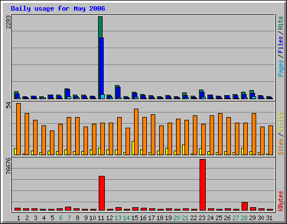
Task: Click the day label 19 on the x-axis
Action: click(x=168, y=218)
